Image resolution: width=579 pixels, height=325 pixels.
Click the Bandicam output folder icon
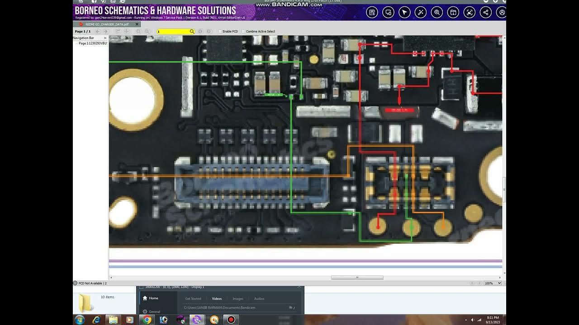291,307
